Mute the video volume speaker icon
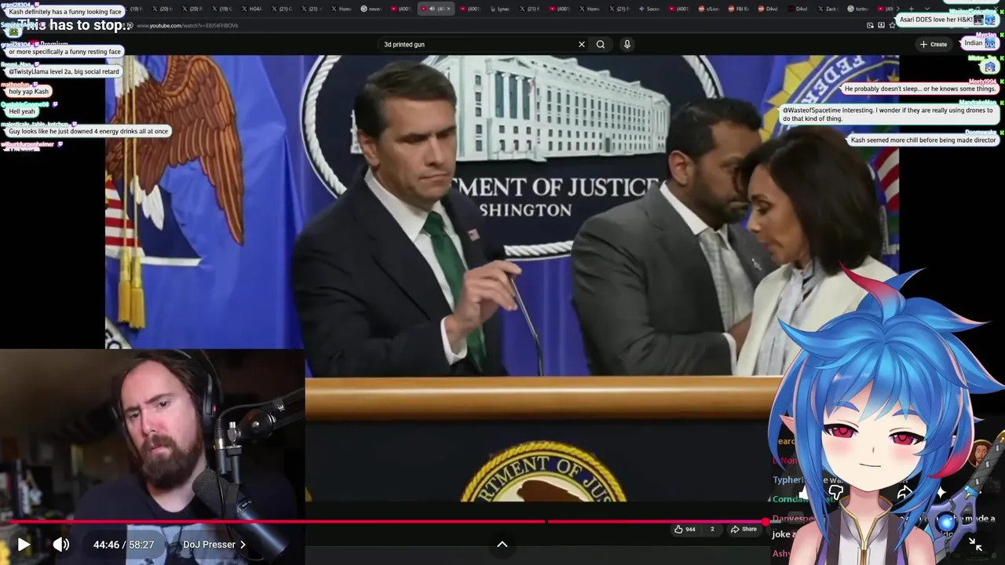 point(60,544)
